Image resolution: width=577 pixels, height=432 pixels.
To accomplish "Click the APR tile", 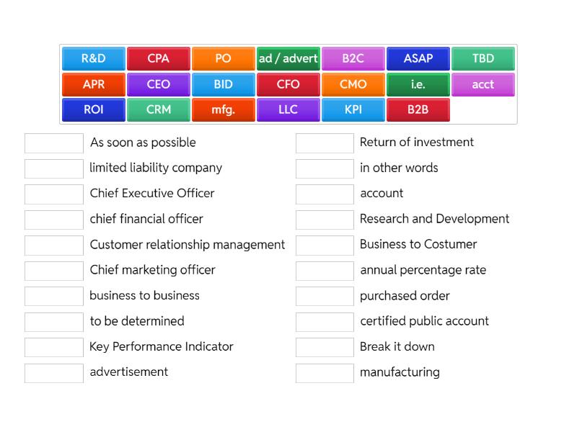I will 92,84.
